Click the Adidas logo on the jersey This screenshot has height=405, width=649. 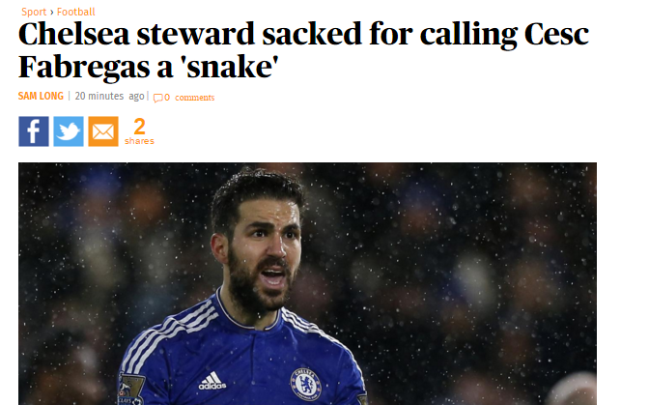pyautogui.click(x=212, y=381)
